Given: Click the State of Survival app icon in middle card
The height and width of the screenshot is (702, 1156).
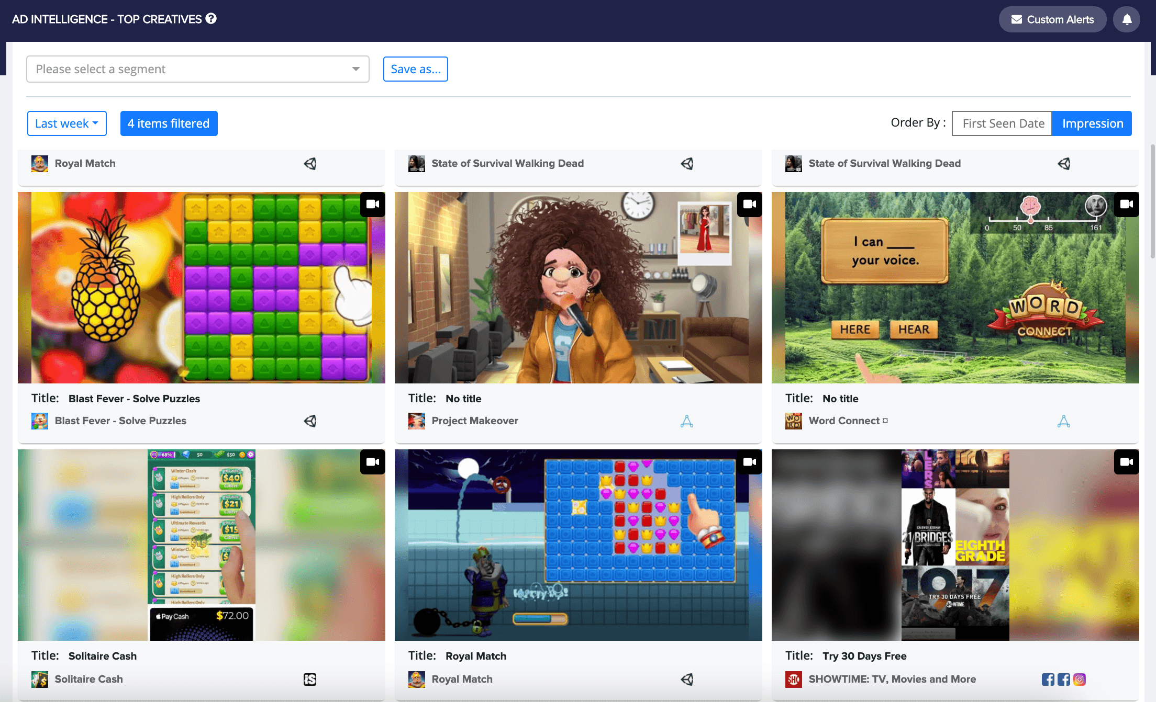Looking at the screenshot, I should (417, 164).
